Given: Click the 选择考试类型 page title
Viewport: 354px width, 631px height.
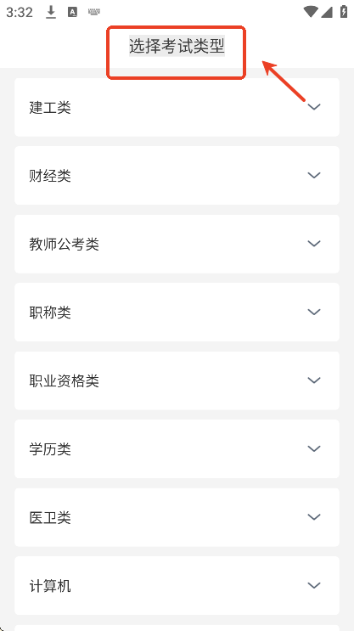Looking at the screenshot, I should tap(177, 46).
